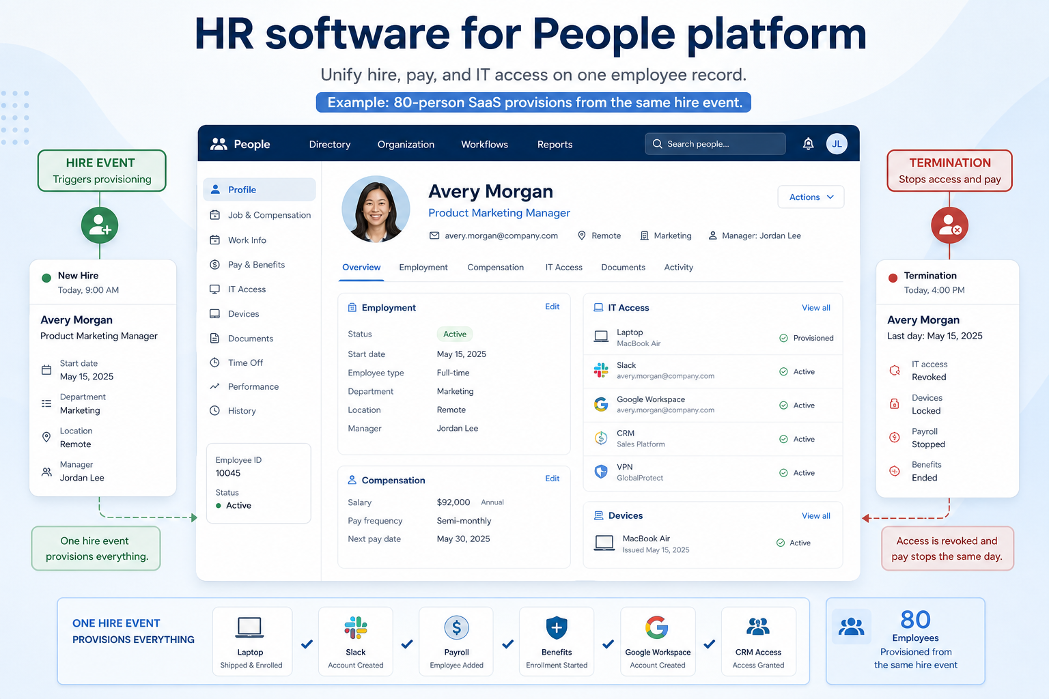Click the Laptop icon in bottom strip
This screenshot has width=1049, height=699.
(250, 627)
